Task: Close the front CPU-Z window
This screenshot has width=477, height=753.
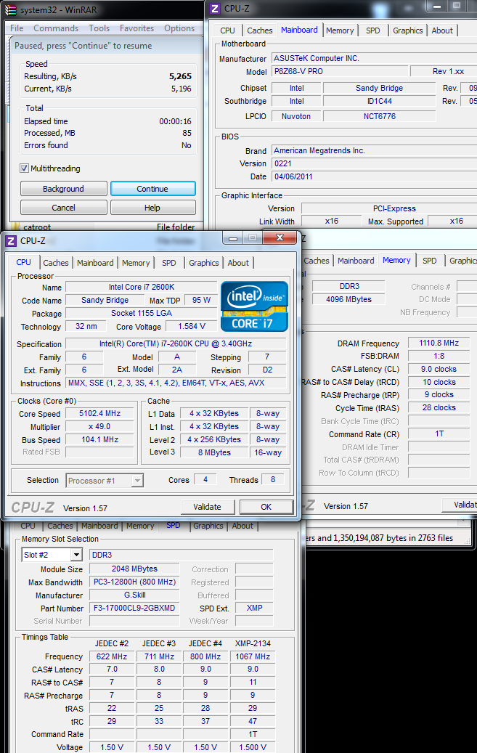Action: click(280, 237)
